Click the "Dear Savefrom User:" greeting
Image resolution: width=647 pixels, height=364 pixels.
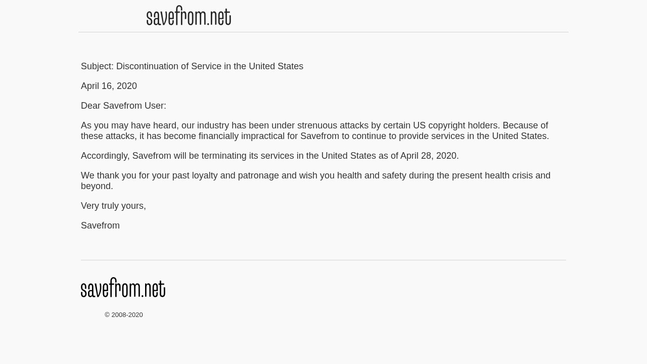123,106
